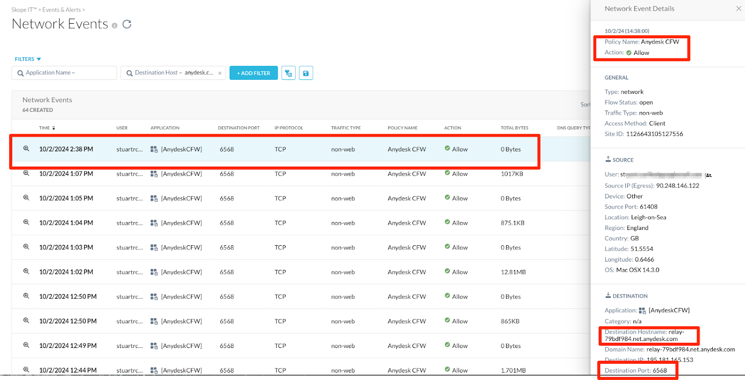Click the Destination Hostname relay value

pyautogui.click(x=644, y=335)
